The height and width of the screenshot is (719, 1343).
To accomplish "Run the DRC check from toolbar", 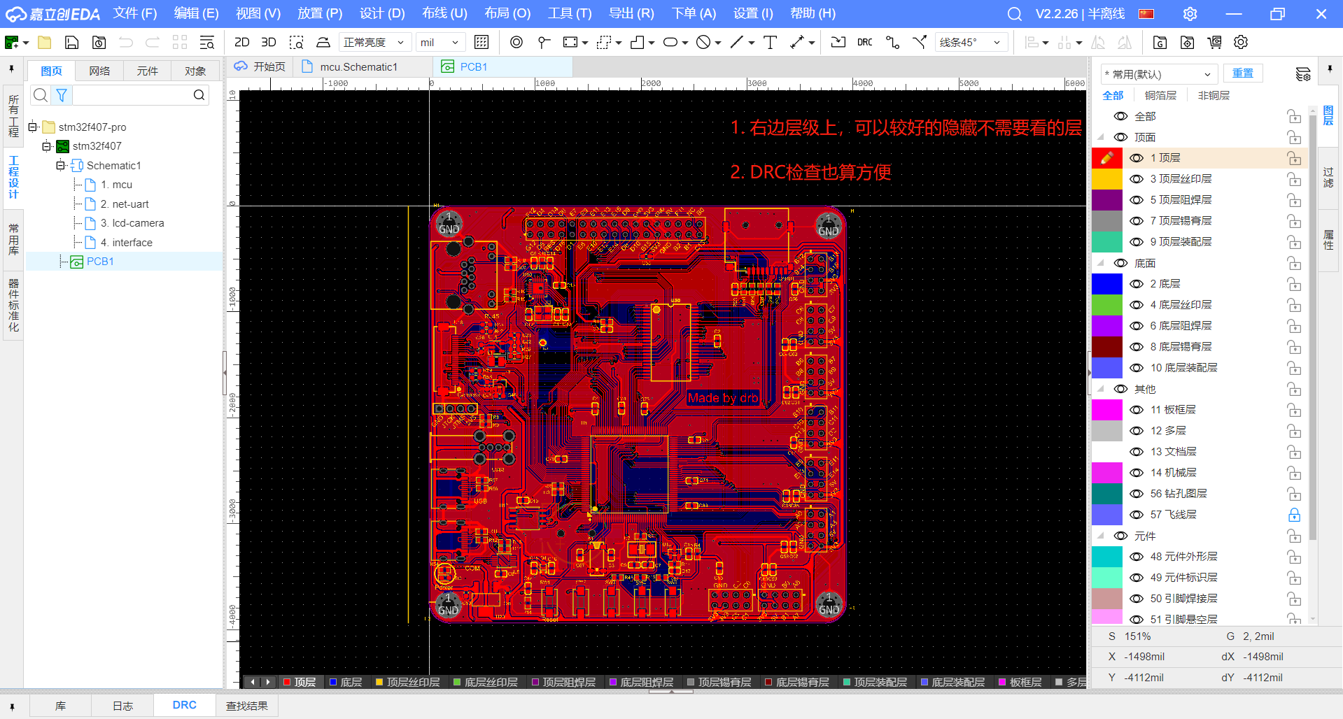I will click(x=865, y=43).
